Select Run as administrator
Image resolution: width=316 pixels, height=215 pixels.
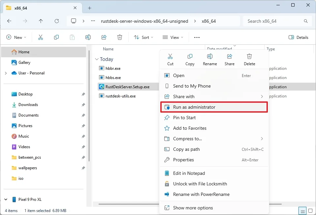pos(194,107)
